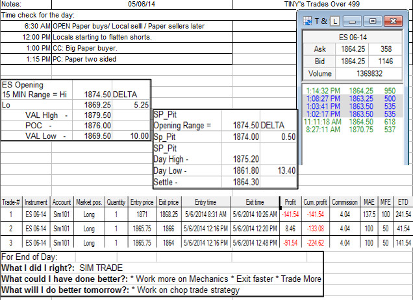Click the What could I have done better cell
The height and width of the screenshot is (300, 413).
[x=162, y=279]
